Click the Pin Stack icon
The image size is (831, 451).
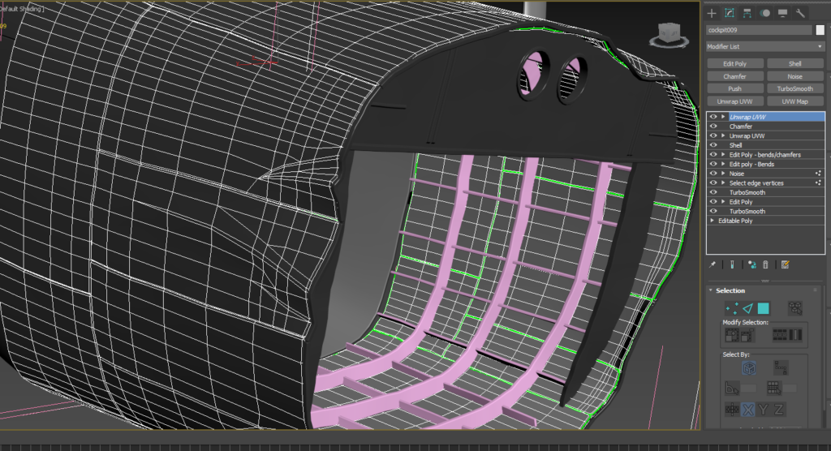[713, 264]
